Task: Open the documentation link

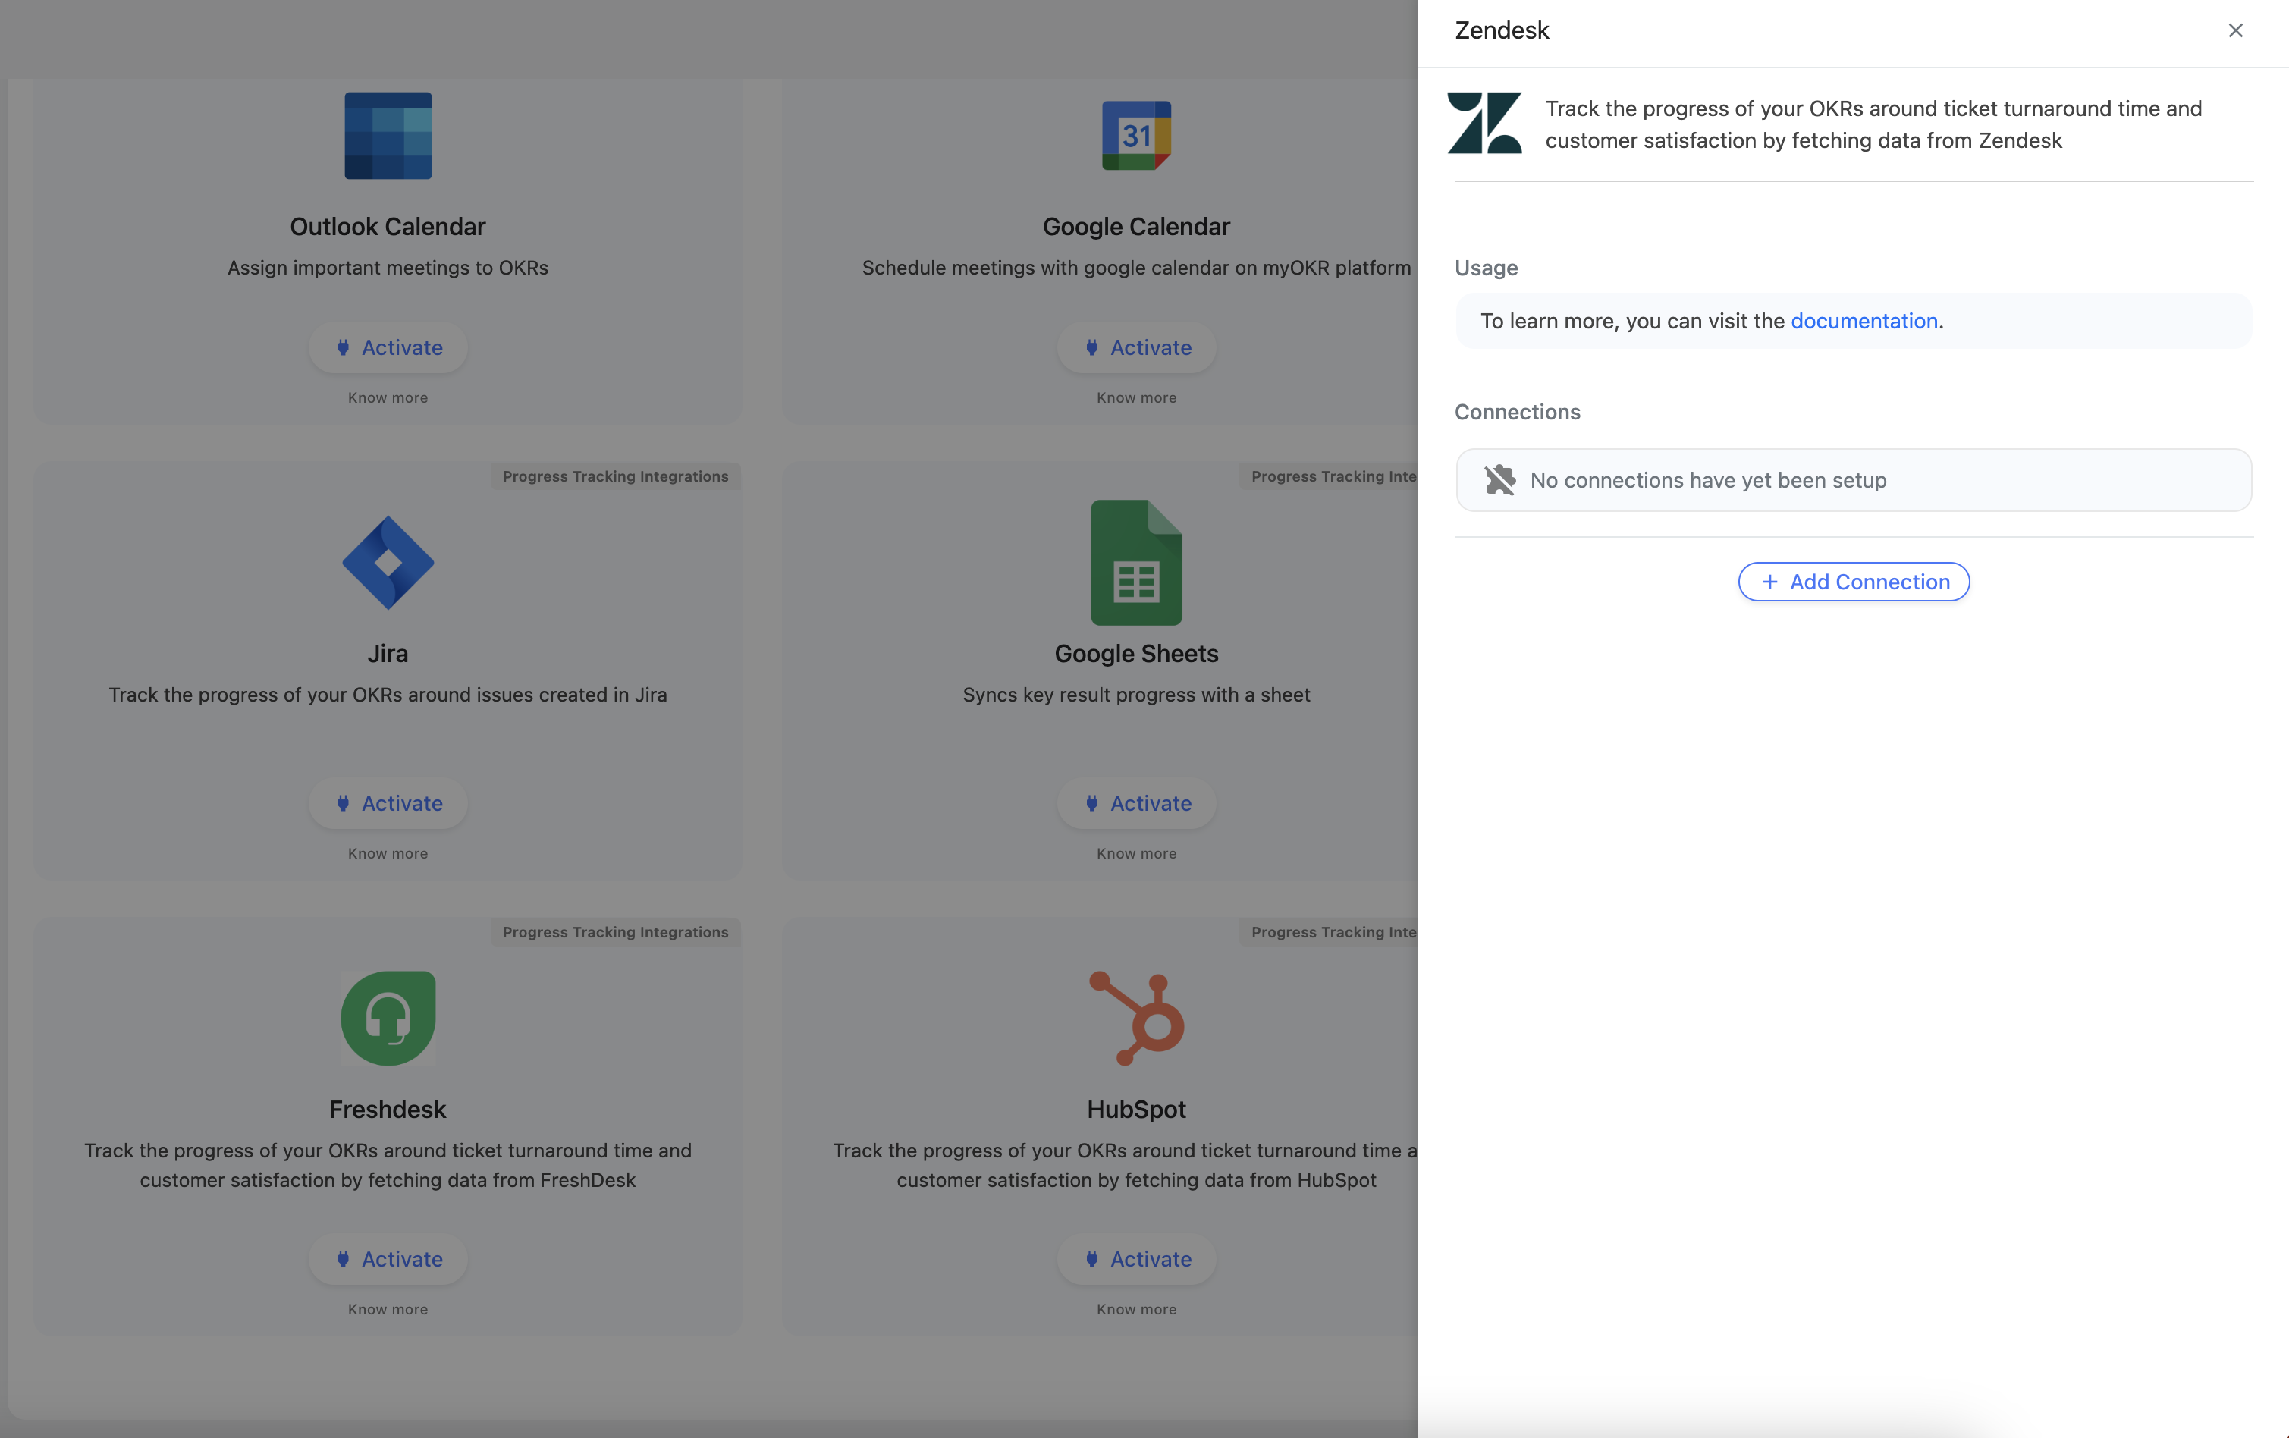Action: click(x=1864, y=322)
